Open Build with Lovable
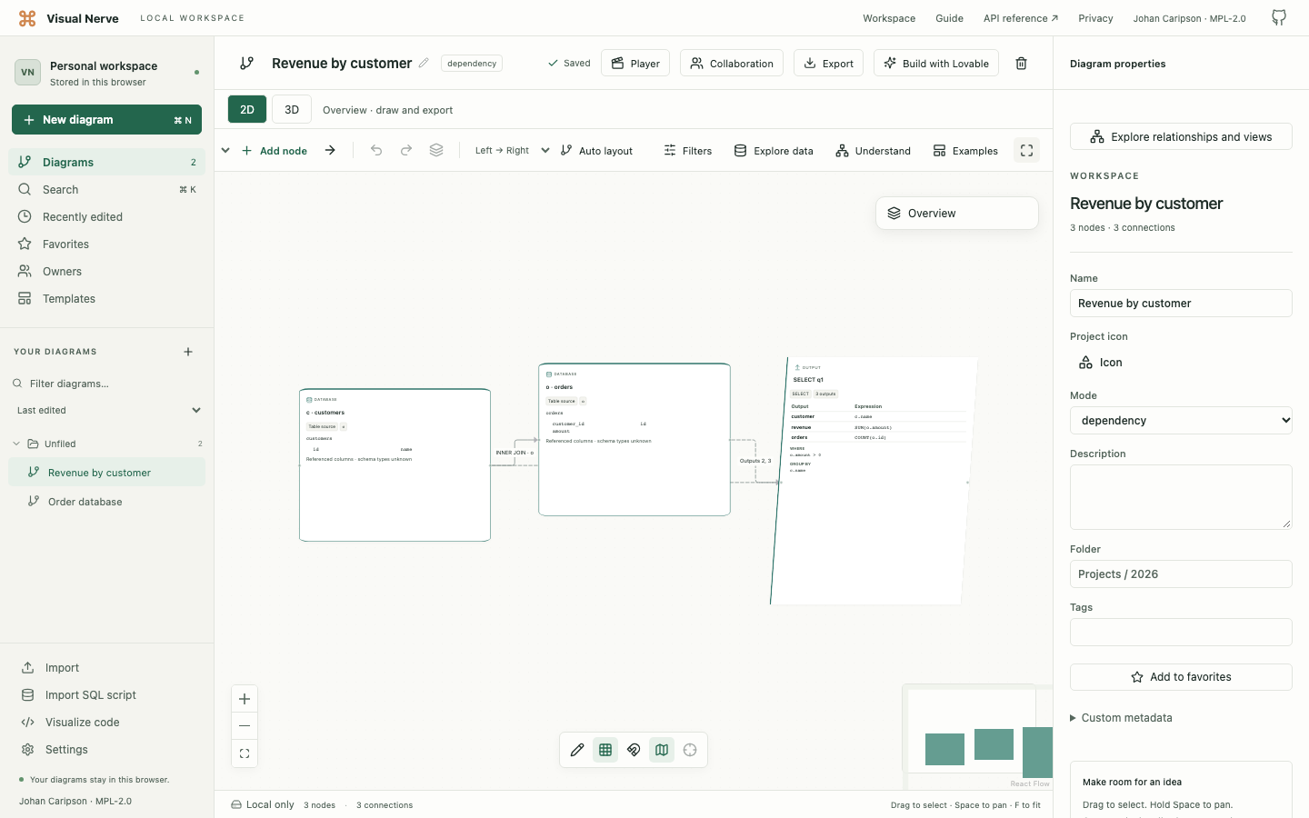The width and height of the screenshot is (1309, 818). pos(936,64)
